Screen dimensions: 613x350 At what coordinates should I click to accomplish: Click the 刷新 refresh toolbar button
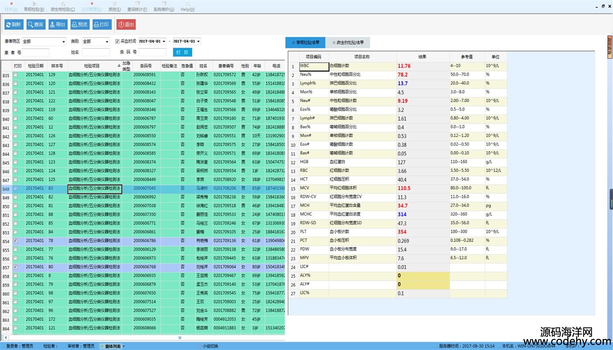pos(14,24)
